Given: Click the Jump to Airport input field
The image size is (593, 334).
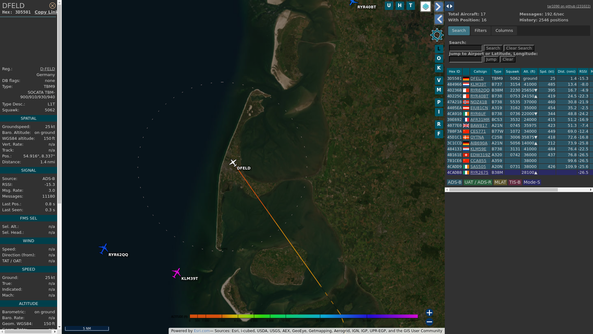Looking at the screenshot, I should (x=465, y=59).
